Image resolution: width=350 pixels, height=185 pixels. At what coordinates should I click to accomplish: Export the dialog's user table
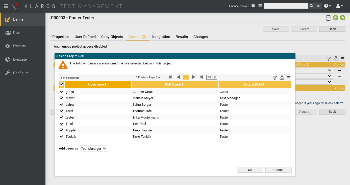point(282,78)
